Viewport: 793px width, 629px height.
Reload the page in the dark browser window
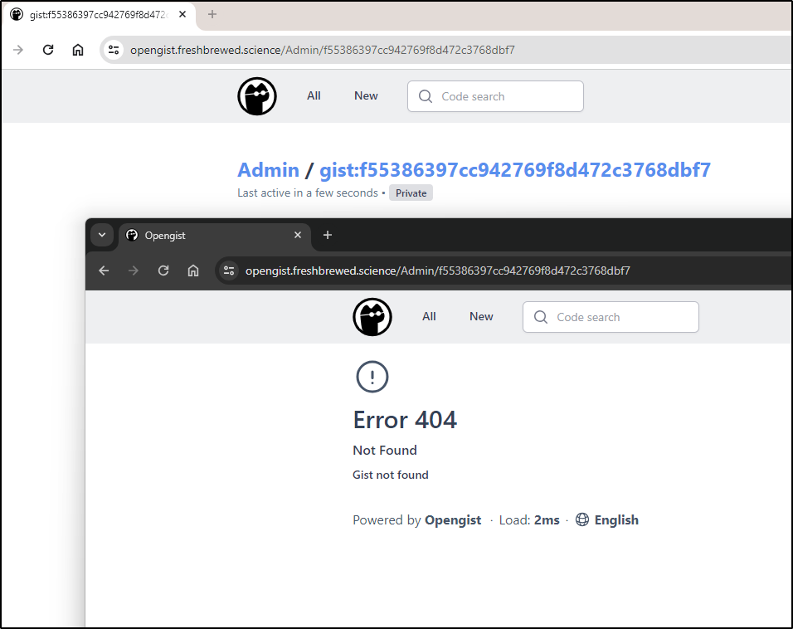click(163, 271)
